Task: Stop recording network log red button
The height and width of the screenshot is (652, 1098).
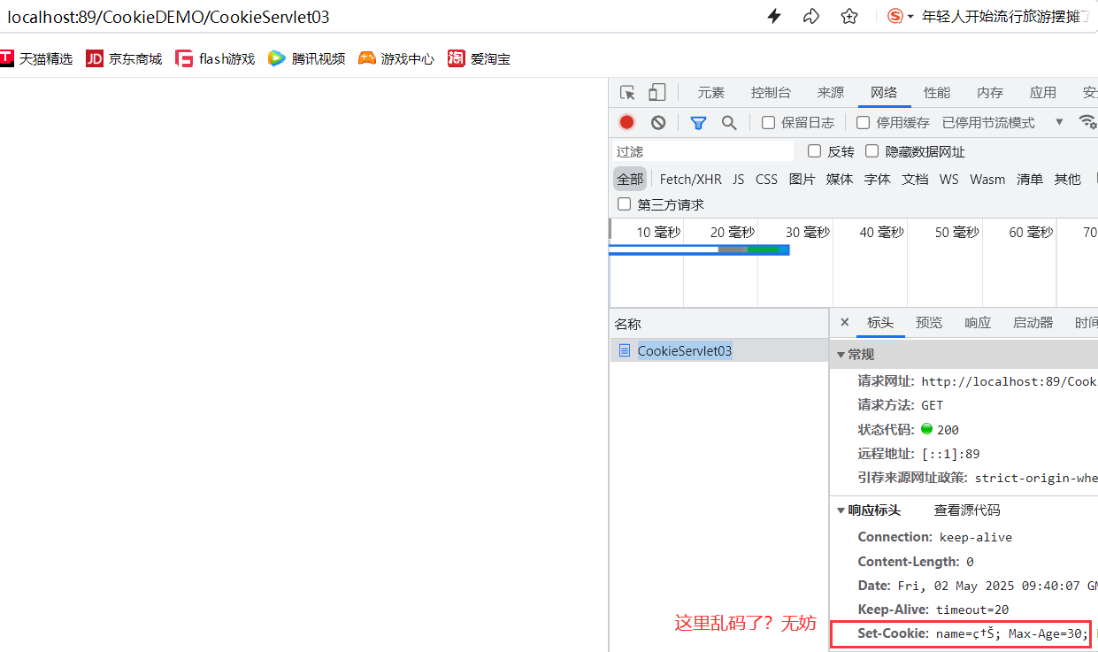Action: (x=626, y=122)
